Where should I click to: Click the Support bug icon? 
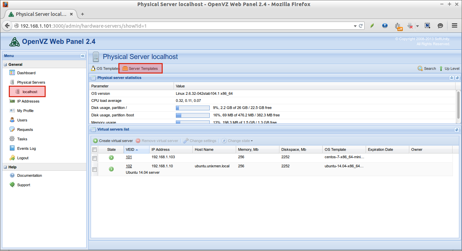tap(12, 185)
